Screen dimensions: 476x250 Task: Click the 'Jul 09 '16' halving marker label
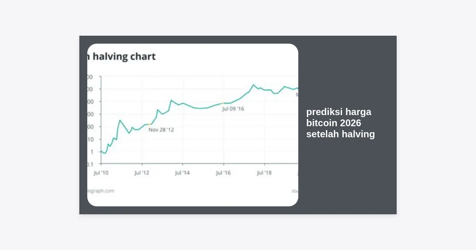[x=233, y=109]
